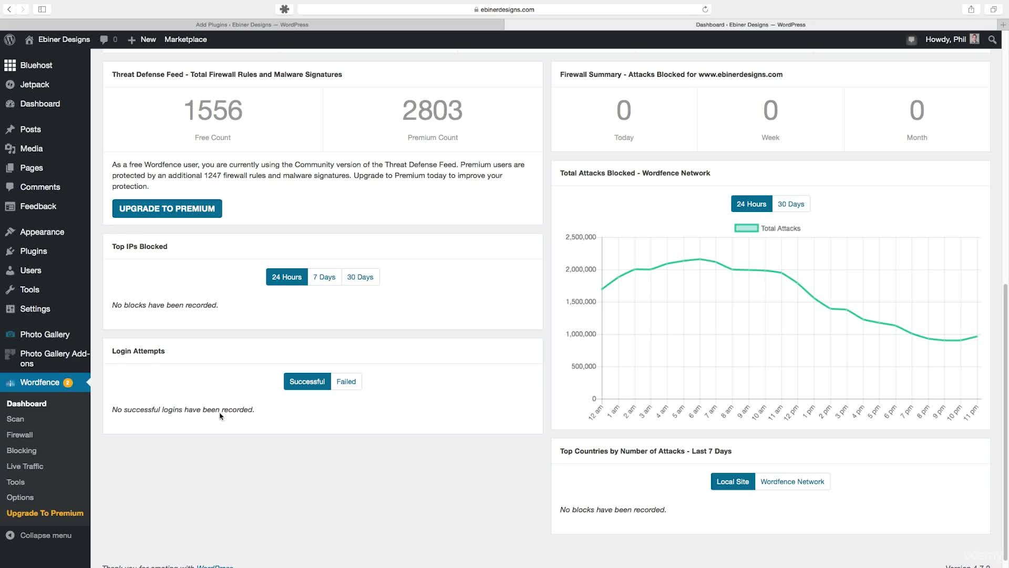Click the plus icon next to New

pyautogui.click(x=131, y=40)
